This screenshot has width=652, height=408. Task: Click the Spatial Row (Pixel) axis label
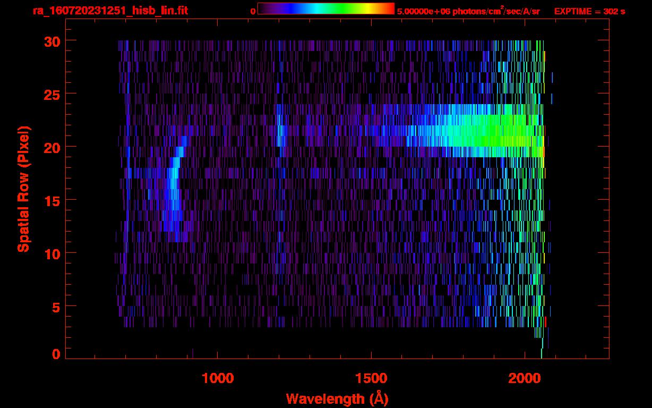[23, 189]
